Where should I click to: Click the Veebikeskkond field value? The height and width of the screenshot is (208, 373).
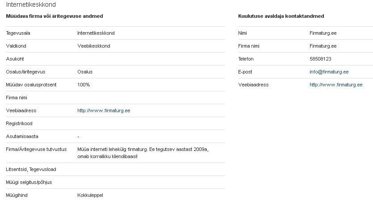[x=93, y=46]
